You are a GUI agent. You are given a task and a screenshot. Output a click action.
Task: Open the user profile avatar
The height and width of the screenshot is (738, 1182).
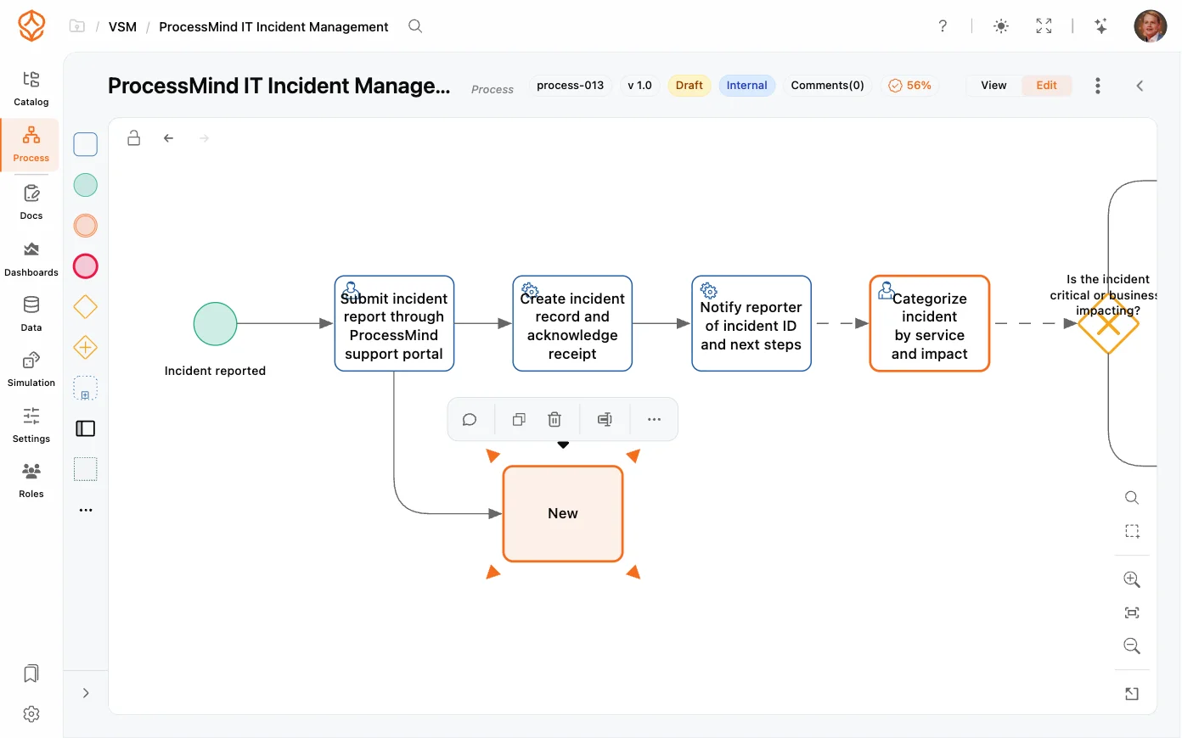click(x=1151, y=26)
